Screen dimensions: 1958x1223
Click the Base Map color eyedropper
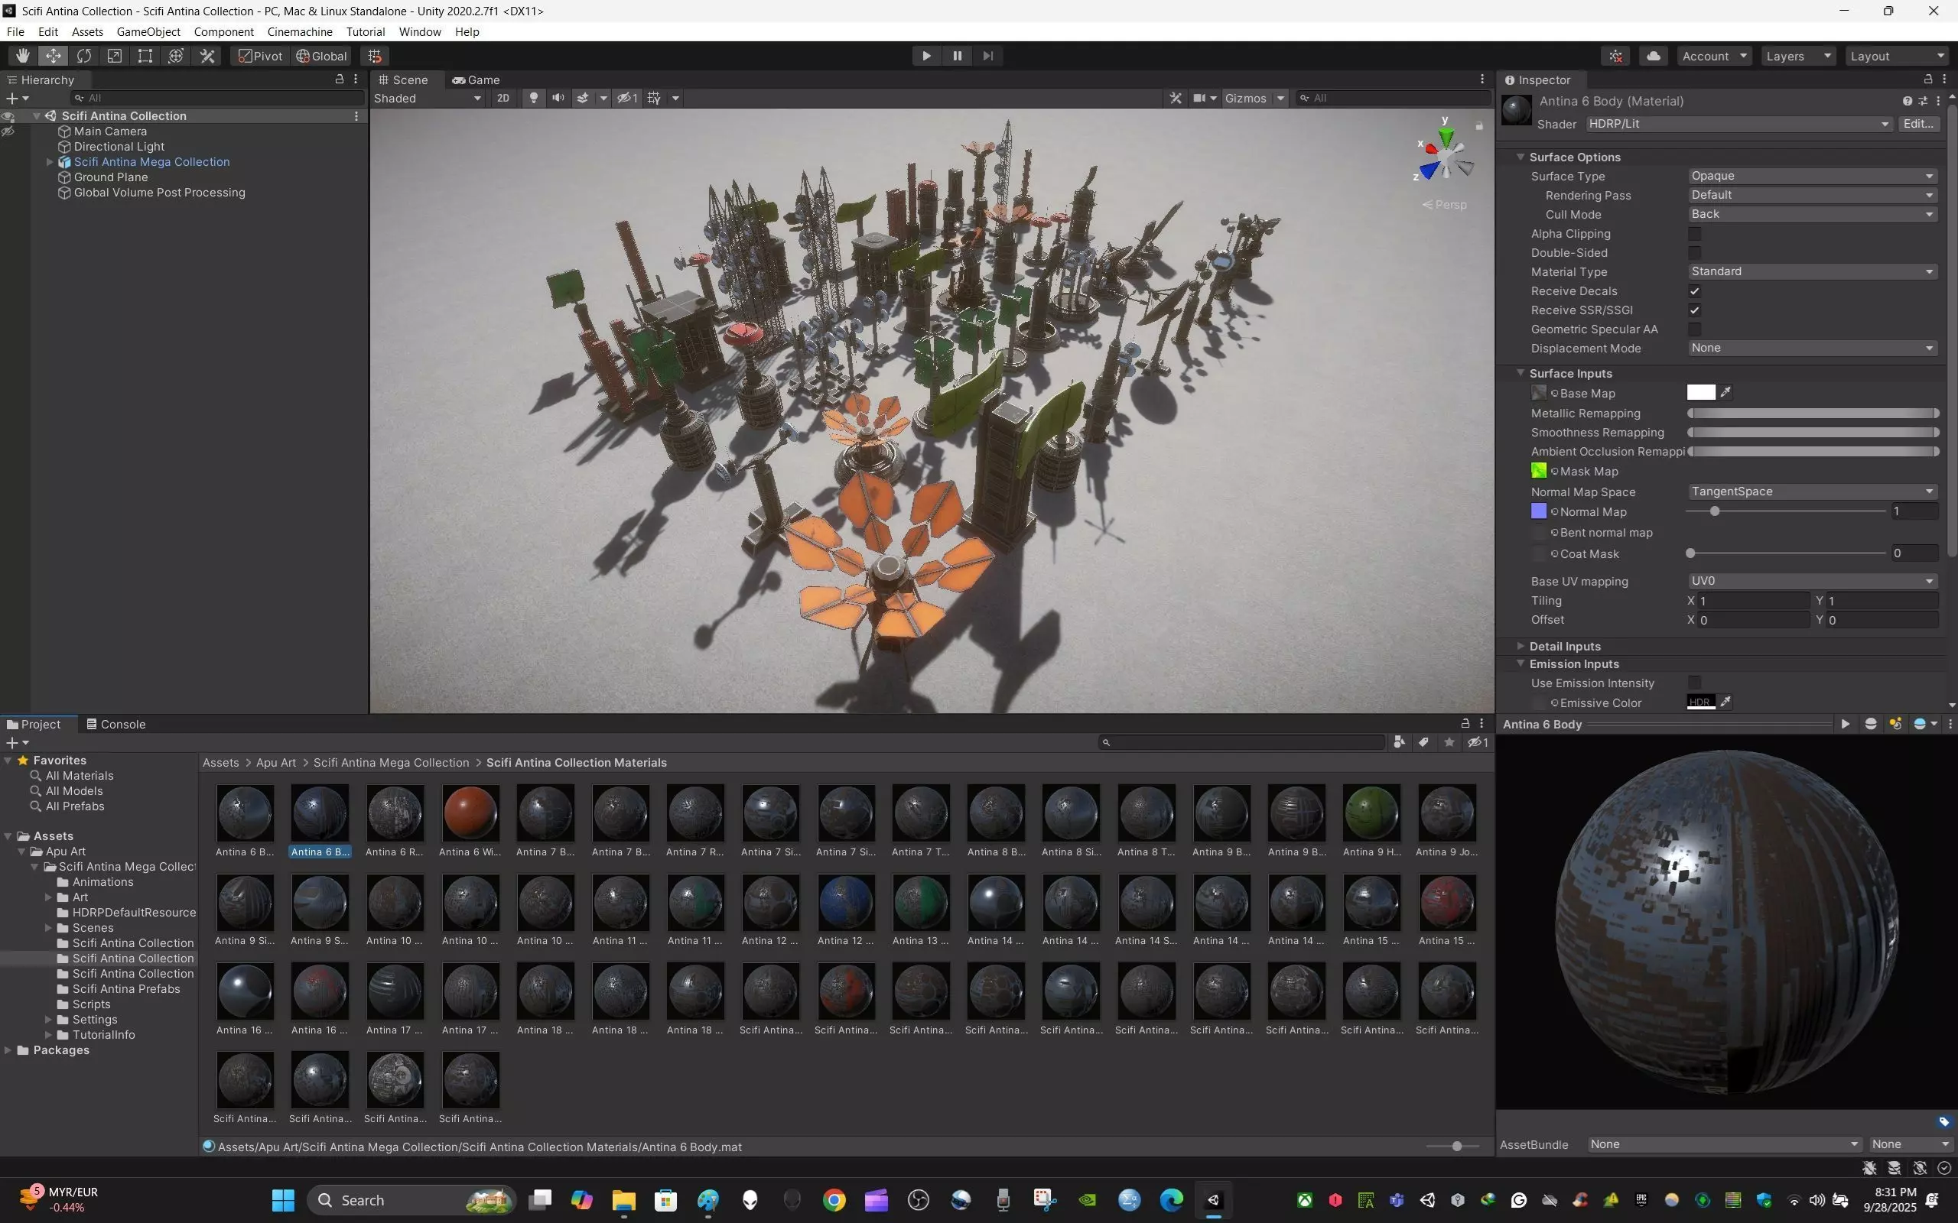coord(1725,393)
